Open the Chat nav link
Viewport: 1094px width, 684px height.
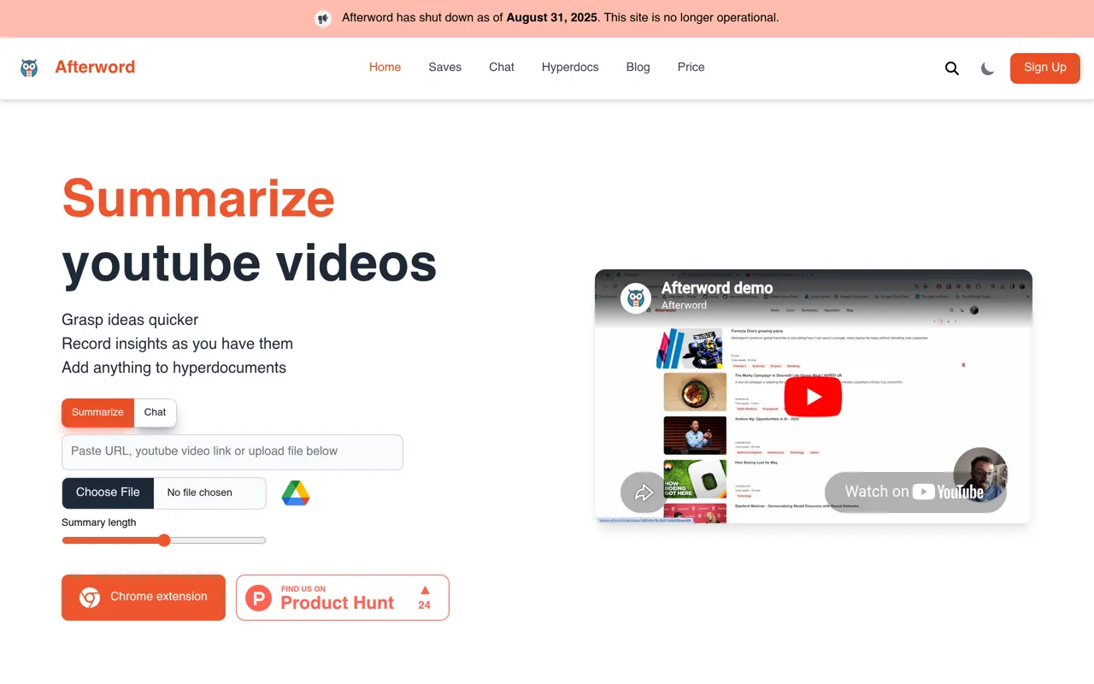[502, 68]
